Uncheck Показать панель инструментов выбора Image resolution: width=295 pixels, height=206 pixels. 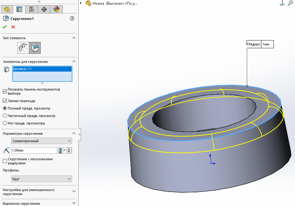click(x=5, y=91)
